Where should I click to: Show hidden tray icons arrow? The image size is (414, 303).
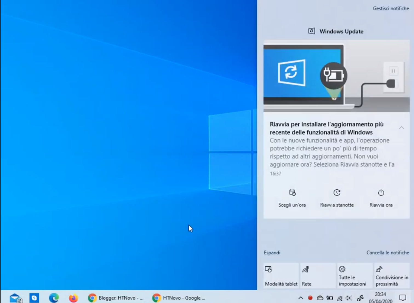[301, 298]
